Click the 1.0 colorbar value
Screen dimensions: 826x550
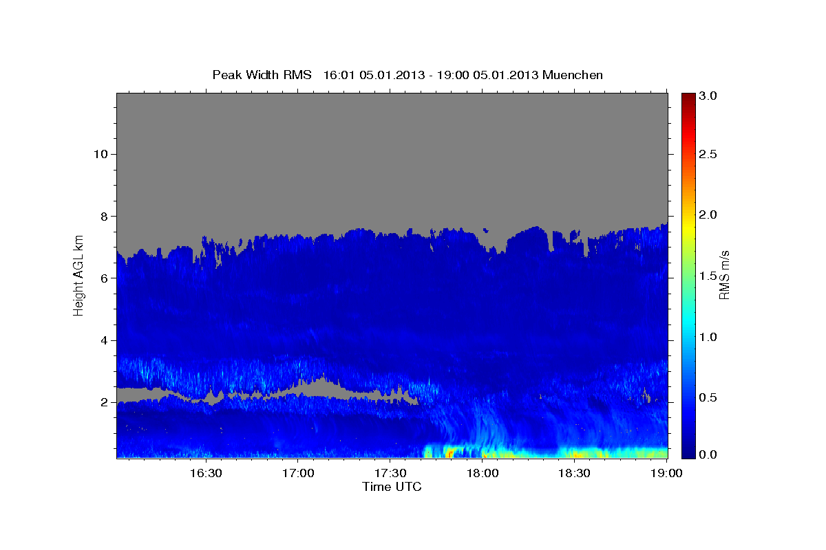pyautogui.click(x=709, y=337)
